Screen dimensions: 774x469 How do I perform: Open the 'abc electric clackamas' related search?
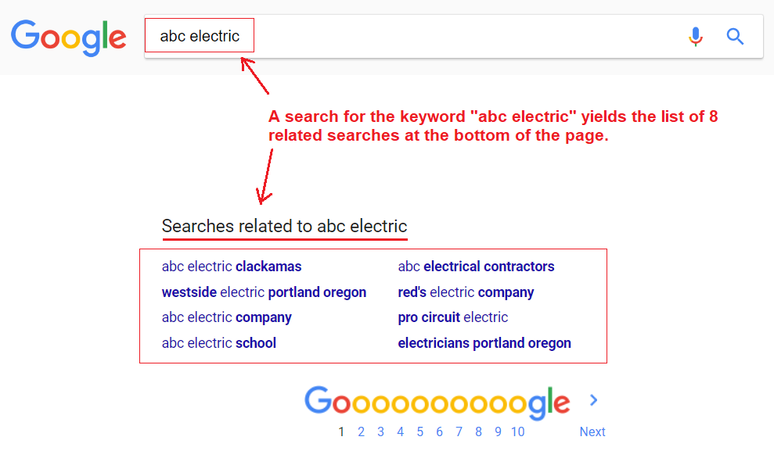[231, 267]
